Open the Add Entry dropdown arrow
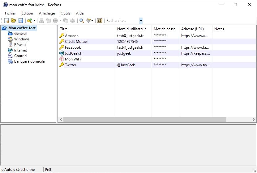257x173 pixels. (x=34, y=21)
